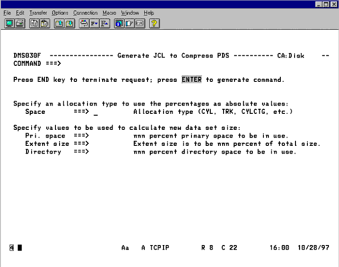The width and height of the screenshot is (339, 267).
Task: Click the Copy toolbar icon
Action: pyautogui.click(x=34, y=23)
